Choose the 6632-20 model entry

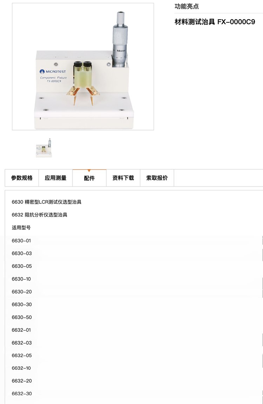click(22, 381)
